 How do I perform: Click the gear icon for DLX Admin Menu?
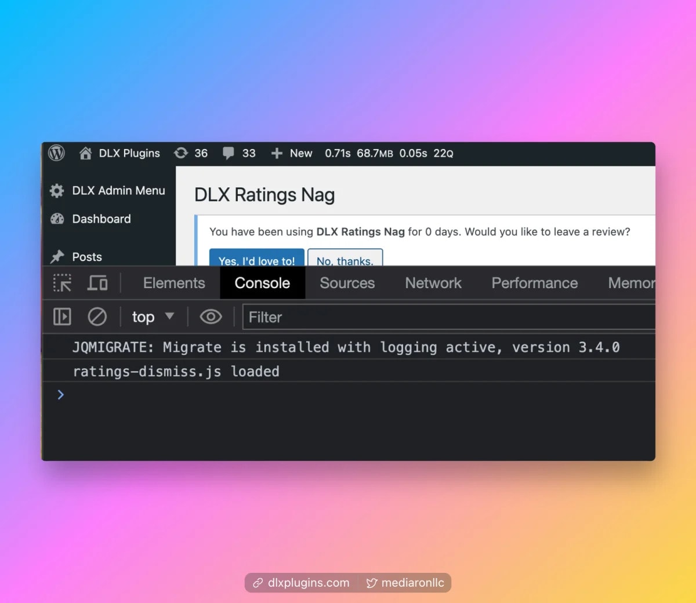pos(57,191)
